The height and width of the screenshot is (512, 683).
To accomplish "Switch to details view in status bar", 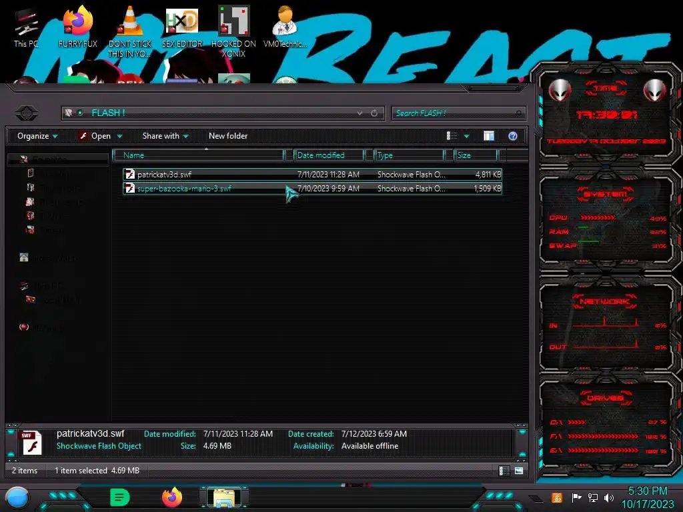I will [x=504, y=470].
